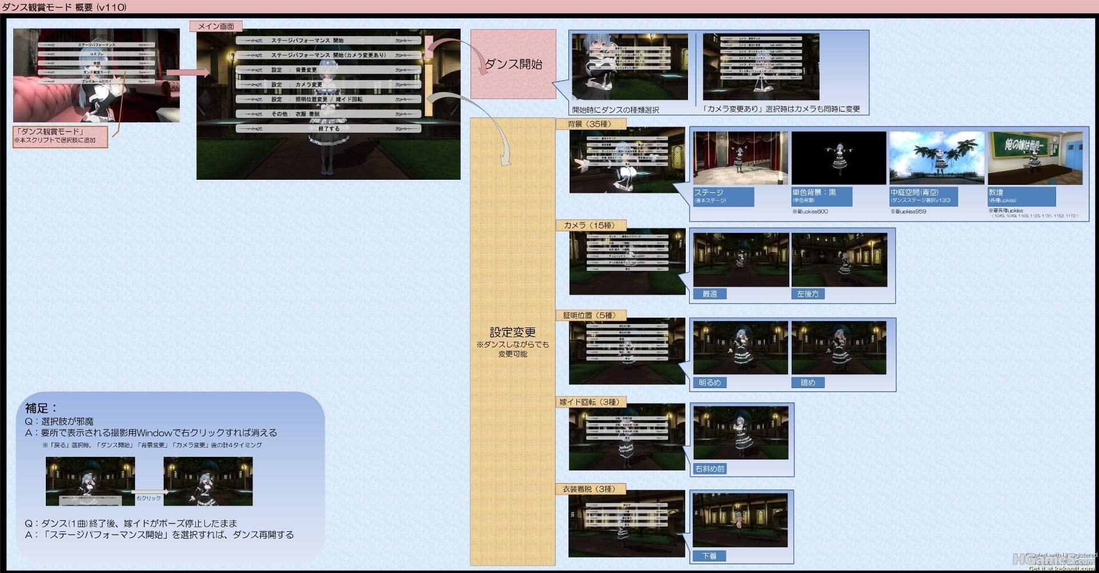Click the A:「ステージパフォーマンス開始」を選択すれば line
The image size is (1099, 573).
pyautogui.click(x=159, y=535)
